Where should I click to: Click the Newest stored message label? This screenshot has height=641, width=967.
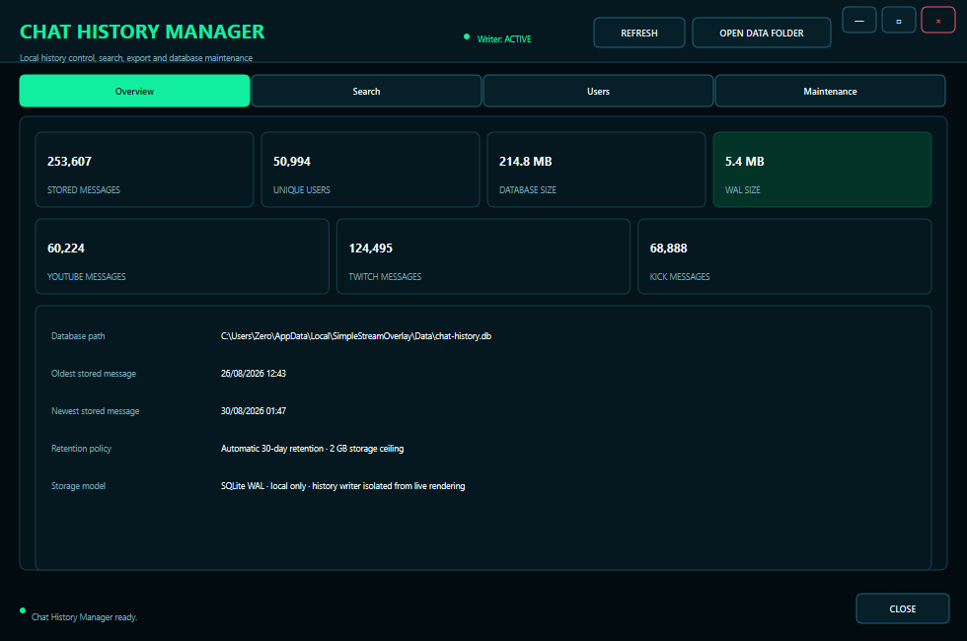95,411
